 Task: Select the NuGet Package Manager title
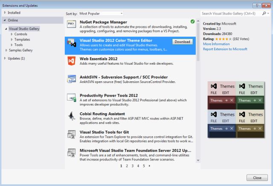click(103, 22)
